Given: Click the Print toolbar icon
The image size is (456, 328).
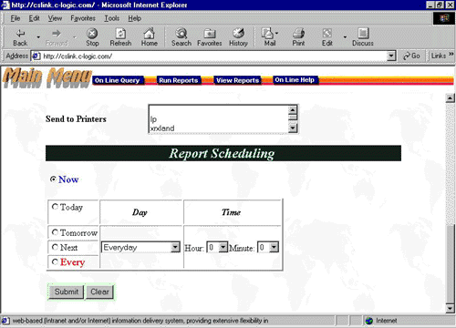Looking at the screenshot, I should click(x=298, y=33).
